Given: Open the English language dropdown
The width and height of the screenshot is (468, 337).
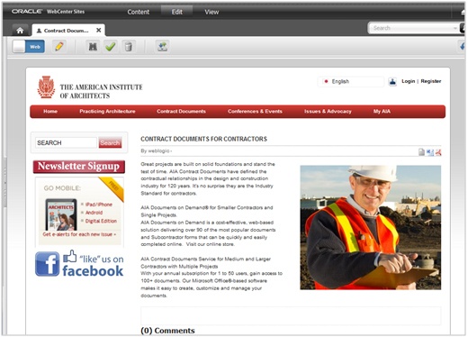Looking at the screenshot, I should [x=350, y=81].
